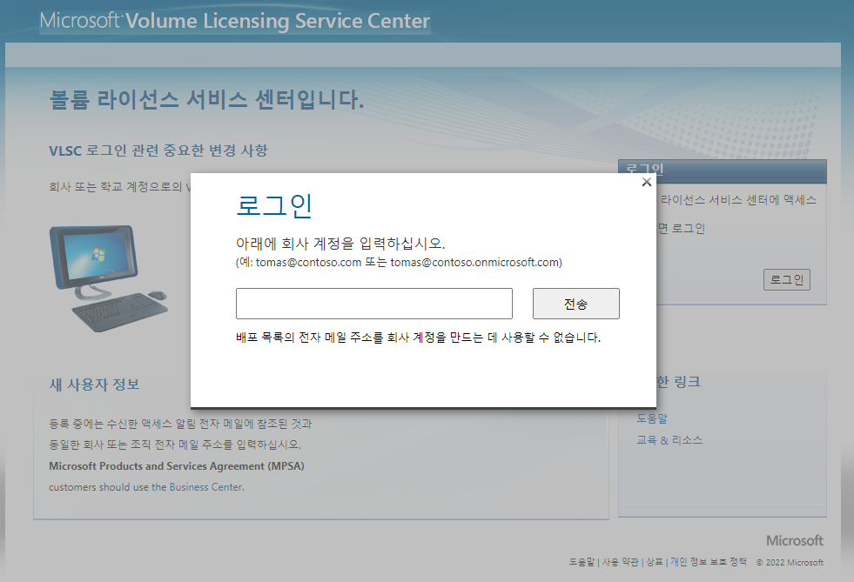This screenshot has height=582, width=854.
Task: Open the footer 개인 정보 보호 정책 link
Action: (x=708, y=562)
